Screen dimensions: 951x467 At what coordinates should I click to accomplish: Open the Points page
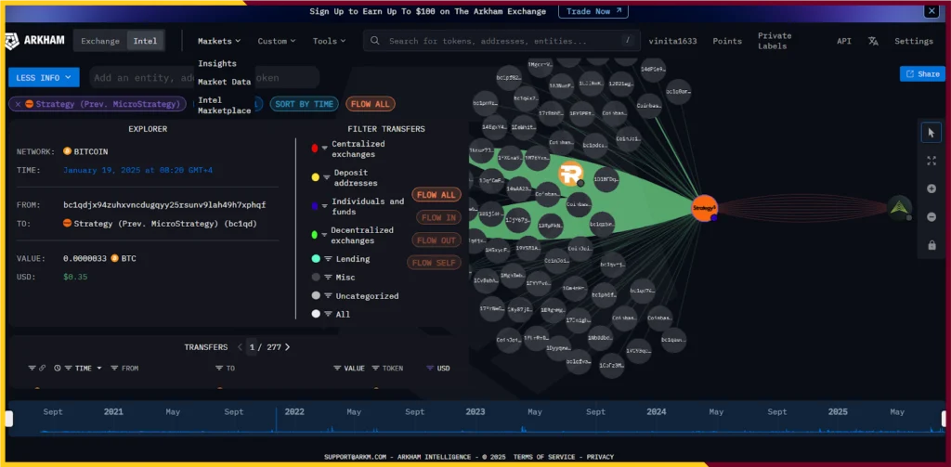point(727,41)
